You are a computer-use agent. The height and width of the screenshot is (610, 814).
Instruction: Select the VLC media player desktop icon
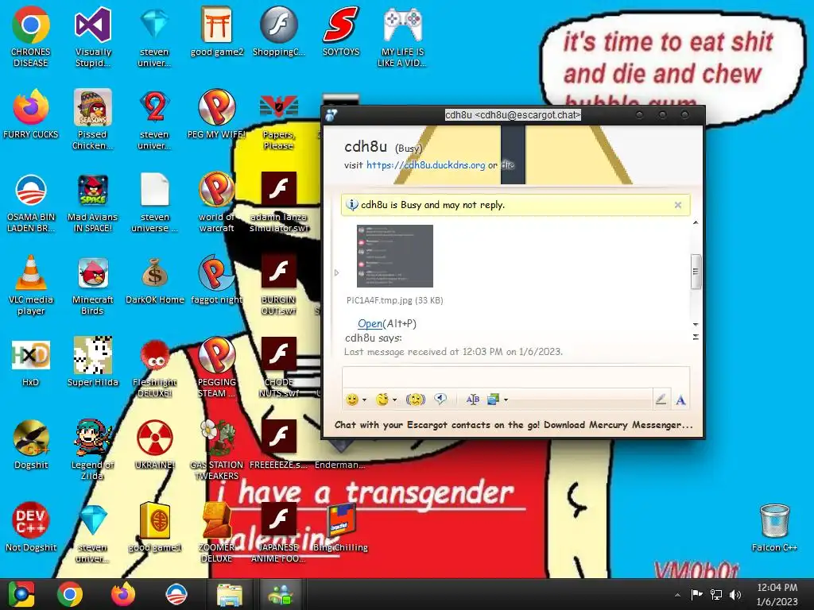(31, 285)
